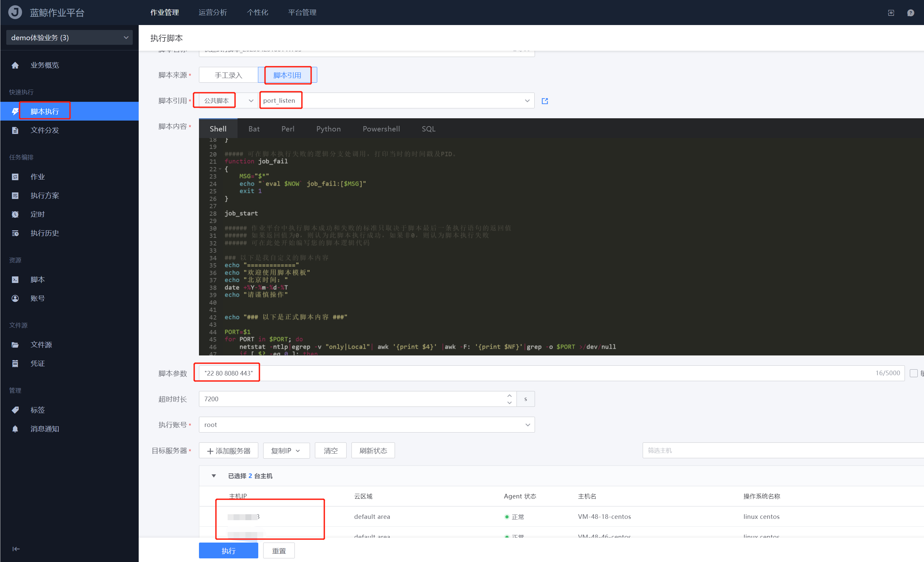The height and width of the screenshot is (562, 924).
Task: Click the 筛选主机 search field
Action: point(783,450)
